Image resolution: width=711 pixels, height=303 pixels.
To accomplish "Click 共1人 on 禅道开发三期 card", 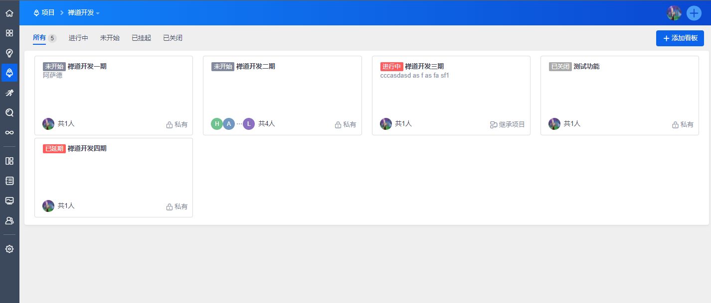I will point(404,124).
